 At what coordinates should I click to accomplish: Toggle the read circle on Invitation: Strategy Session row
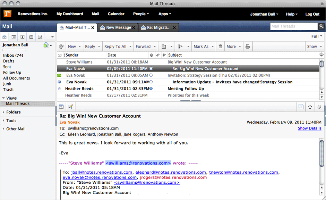click(x=151, y=75)
